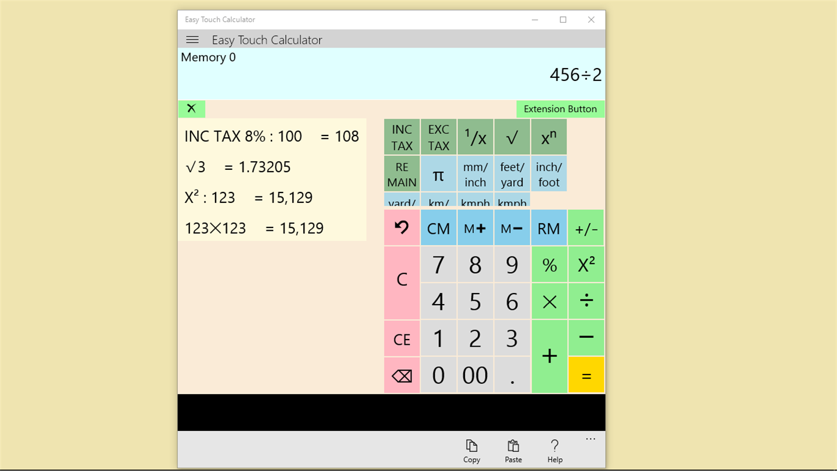Tap digit 9
The height and width of the screenshot is (471, 837).
[512, 265]
